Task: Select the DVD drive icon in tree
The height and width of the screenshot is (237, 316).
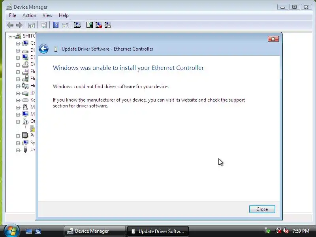Action: 25,64
